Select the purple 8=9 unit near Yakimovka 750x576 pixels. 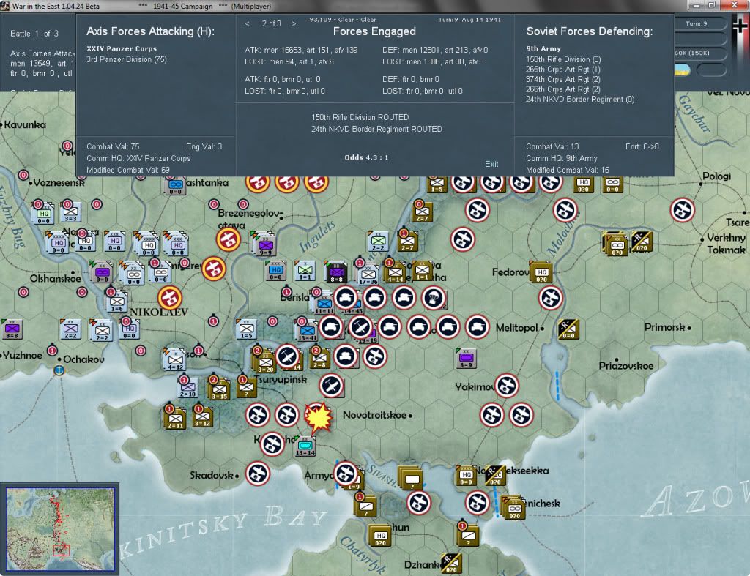coord(466,358)
